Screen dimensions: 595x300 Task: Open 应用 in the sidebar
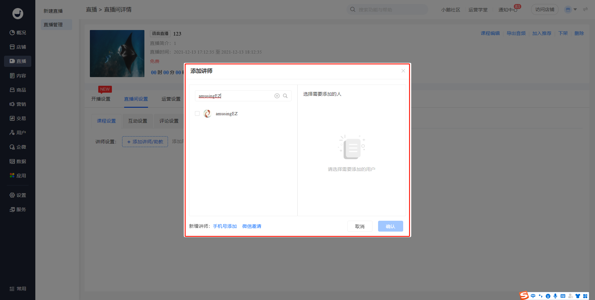[18, 176]
